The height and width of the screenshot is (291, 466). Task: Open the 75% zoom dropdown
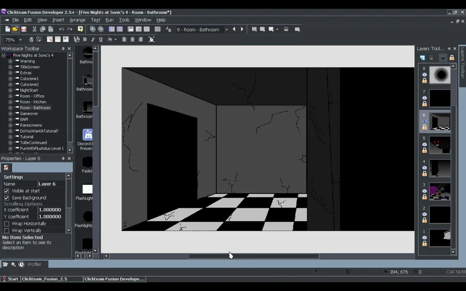(21, 40)
